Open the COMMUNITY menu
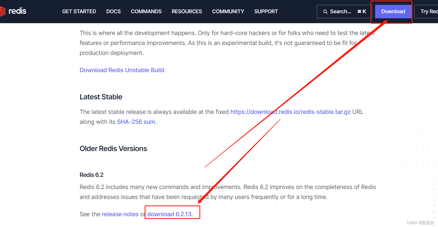Screen dimensions: 438x227 [x=228, y=11]
